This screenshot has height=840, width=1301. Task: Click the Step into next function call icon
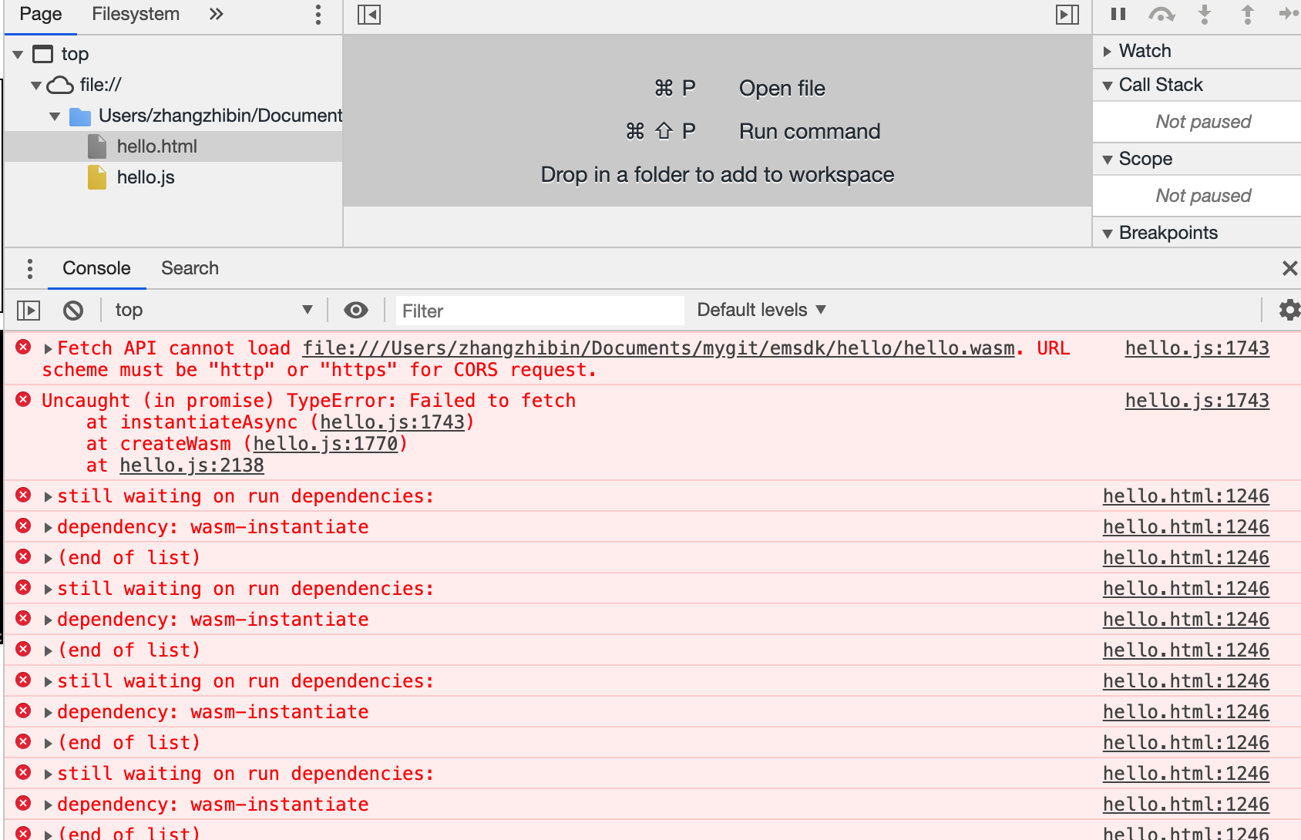pos(1205,14)
